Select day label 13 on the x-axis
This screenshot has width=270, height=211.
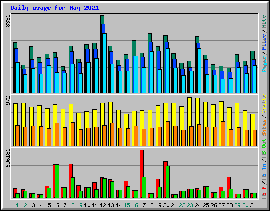pyautogui.click(x=111, y=205)
